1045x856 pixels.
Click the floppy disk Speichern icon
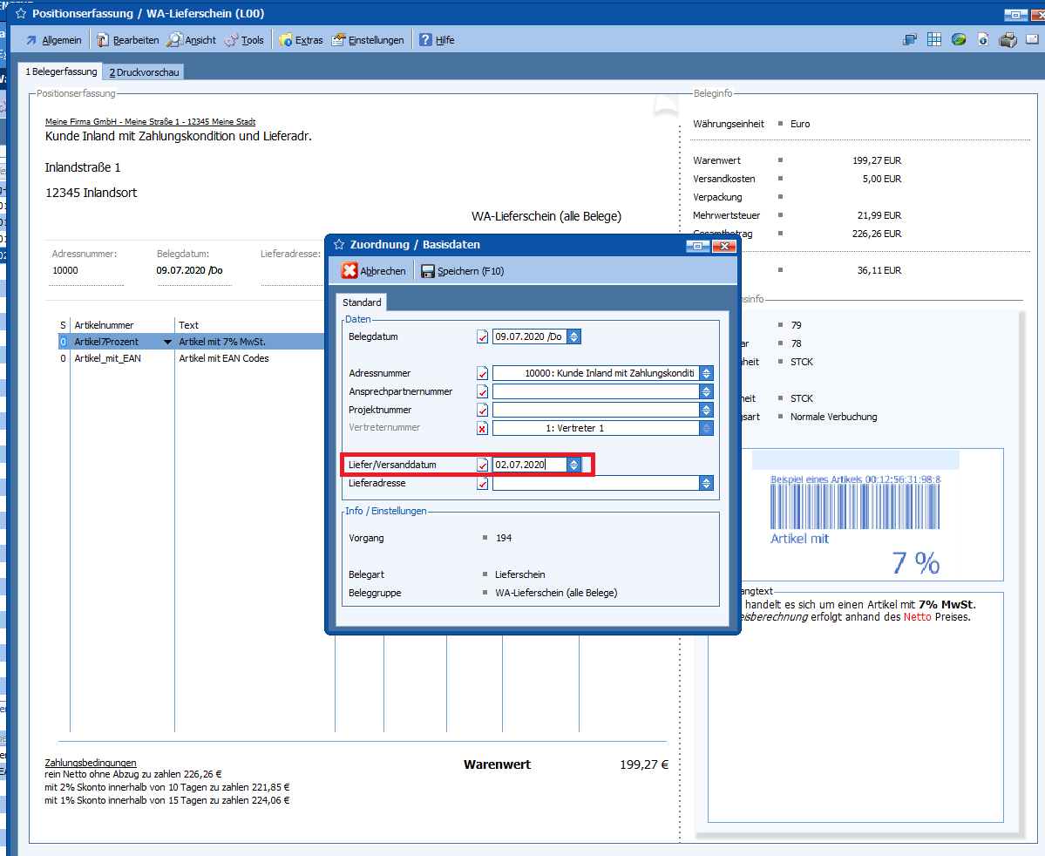(428, 271)
